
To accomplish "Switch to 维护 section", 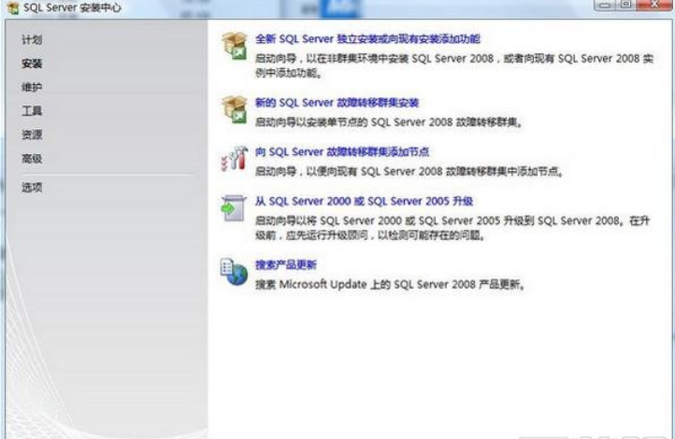I will pos(32,87).
